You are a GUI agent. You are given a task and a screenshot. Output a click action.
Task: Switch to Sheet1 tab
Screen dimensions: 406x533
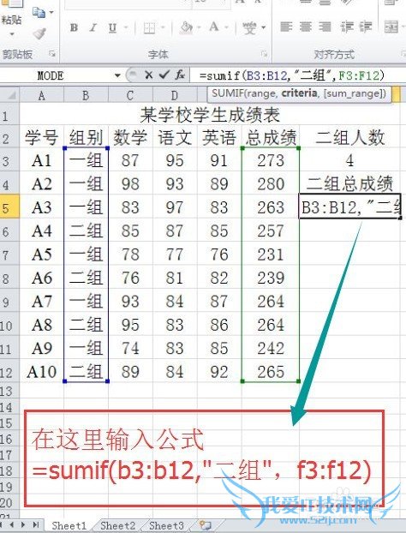(x=69, y=526)
